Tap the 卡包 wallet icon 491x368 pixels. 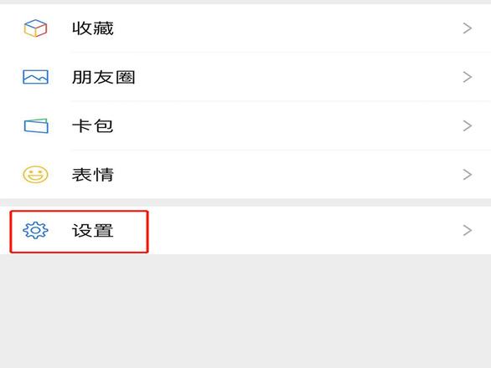click(x=36, y=125)
